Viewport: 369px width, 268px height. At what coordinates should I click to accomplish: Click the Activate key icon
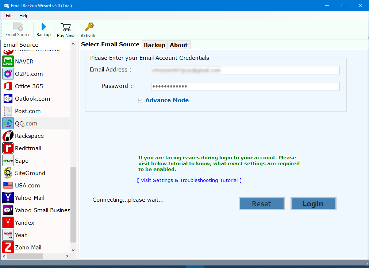coord(89,27)
